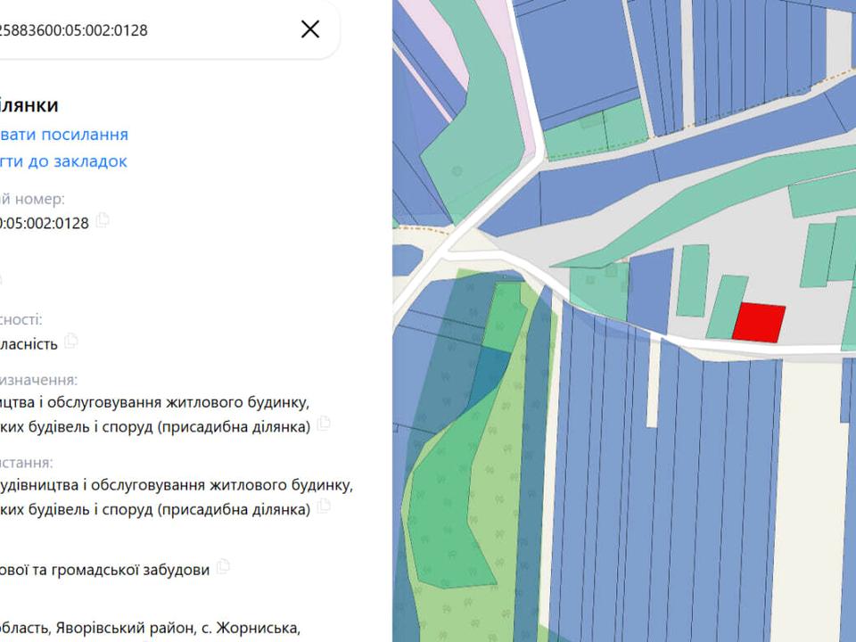
Task: Select the green parcel with a house marker
Action: tap(600, 285)
